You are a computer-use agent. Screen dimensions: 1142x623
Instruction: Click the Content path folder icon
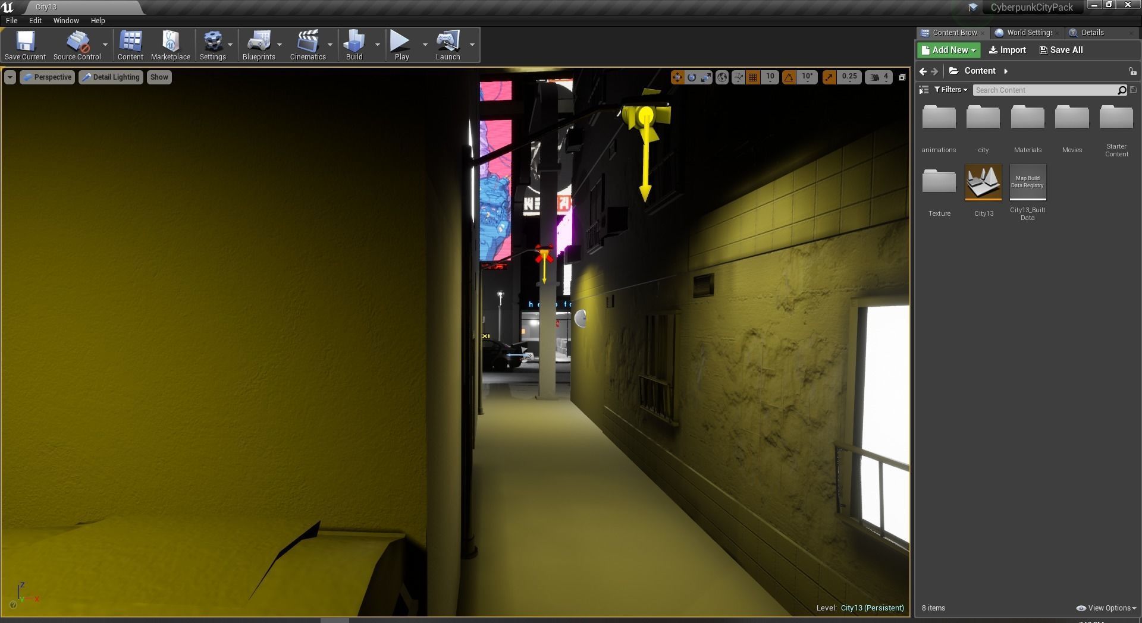point(953,71)
